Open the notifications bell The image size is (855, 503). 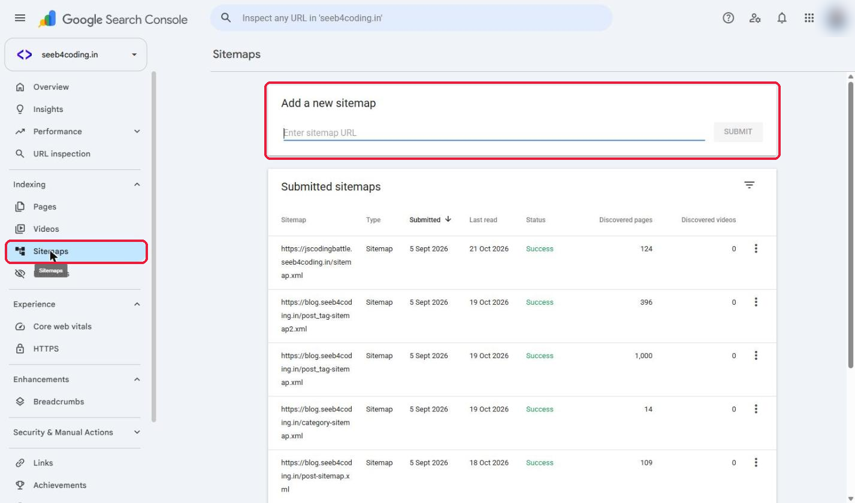[x=782, y=18]
